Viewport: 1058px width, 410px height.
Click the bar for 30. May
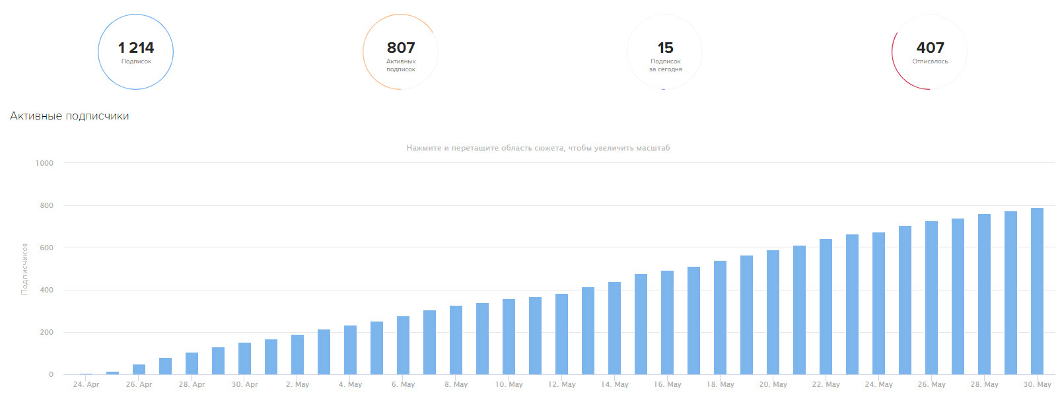click(1037, 291)
